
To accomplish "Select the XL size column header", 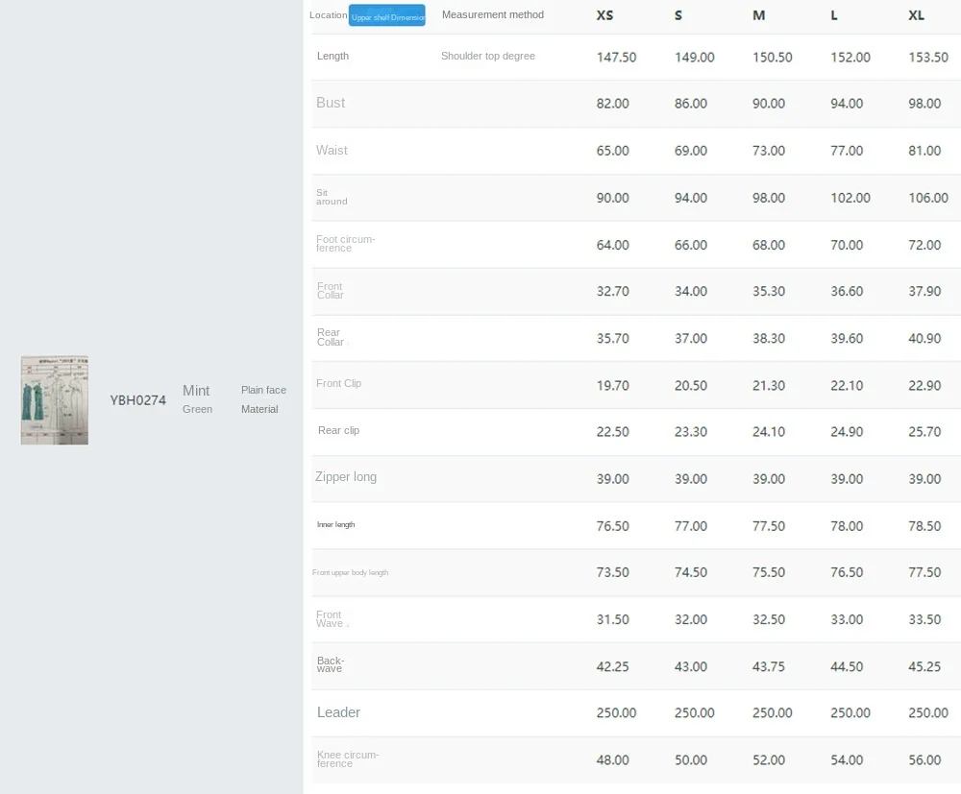I will pyautogui.click(x=916, y=15).
